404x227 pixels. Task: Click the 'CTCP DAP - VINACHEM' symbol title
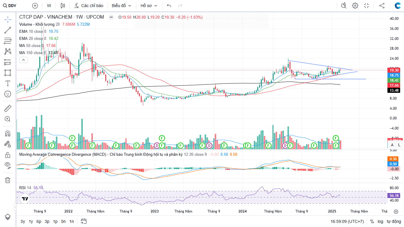pos(45,17)
